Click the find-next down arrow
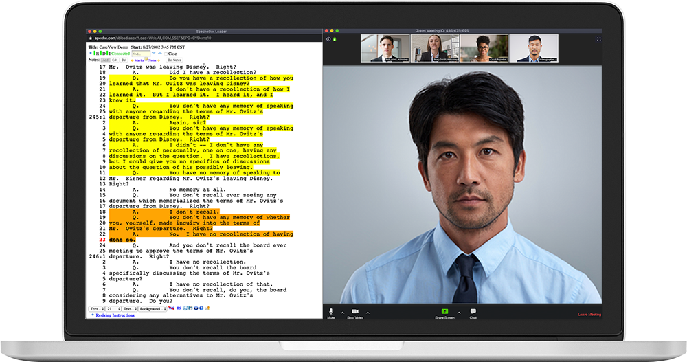 [155, 53]
